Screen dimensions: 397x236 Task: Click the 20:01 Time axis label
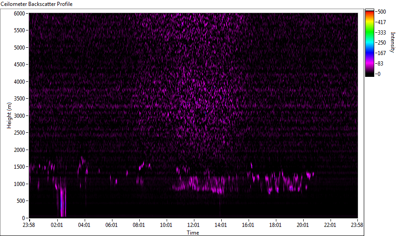coord(303,225)
